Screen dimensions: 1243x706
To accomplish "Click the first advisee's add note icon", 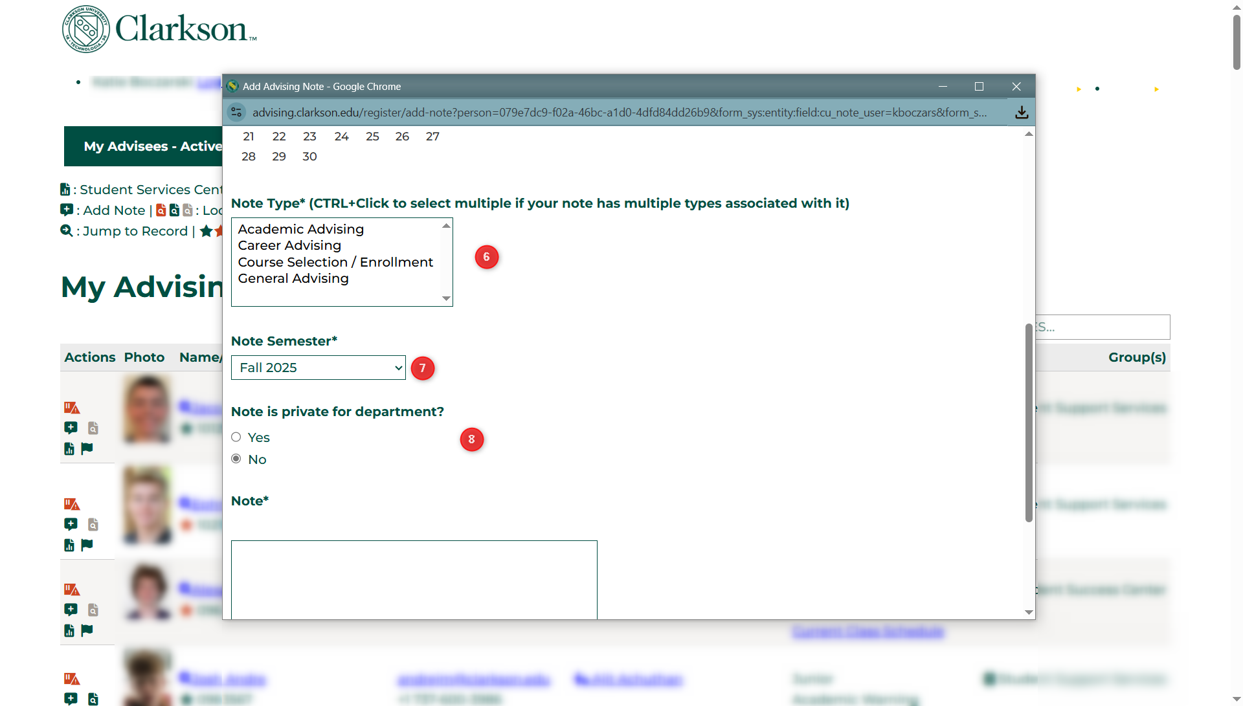I will pyautogui.click(x=71, y=428).
